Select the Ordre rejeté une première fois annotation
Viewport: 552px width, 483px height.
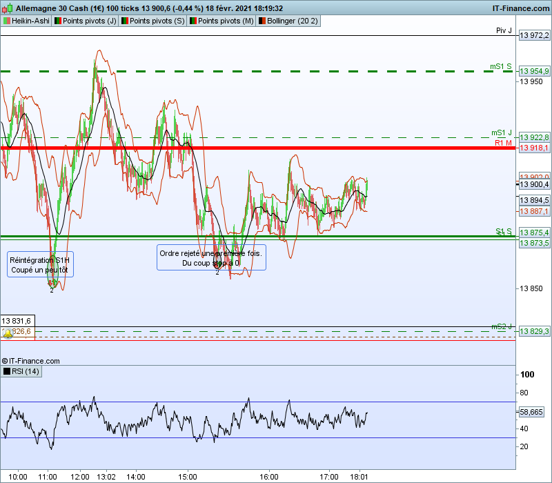pyautogui.click(x=211, y=257)
